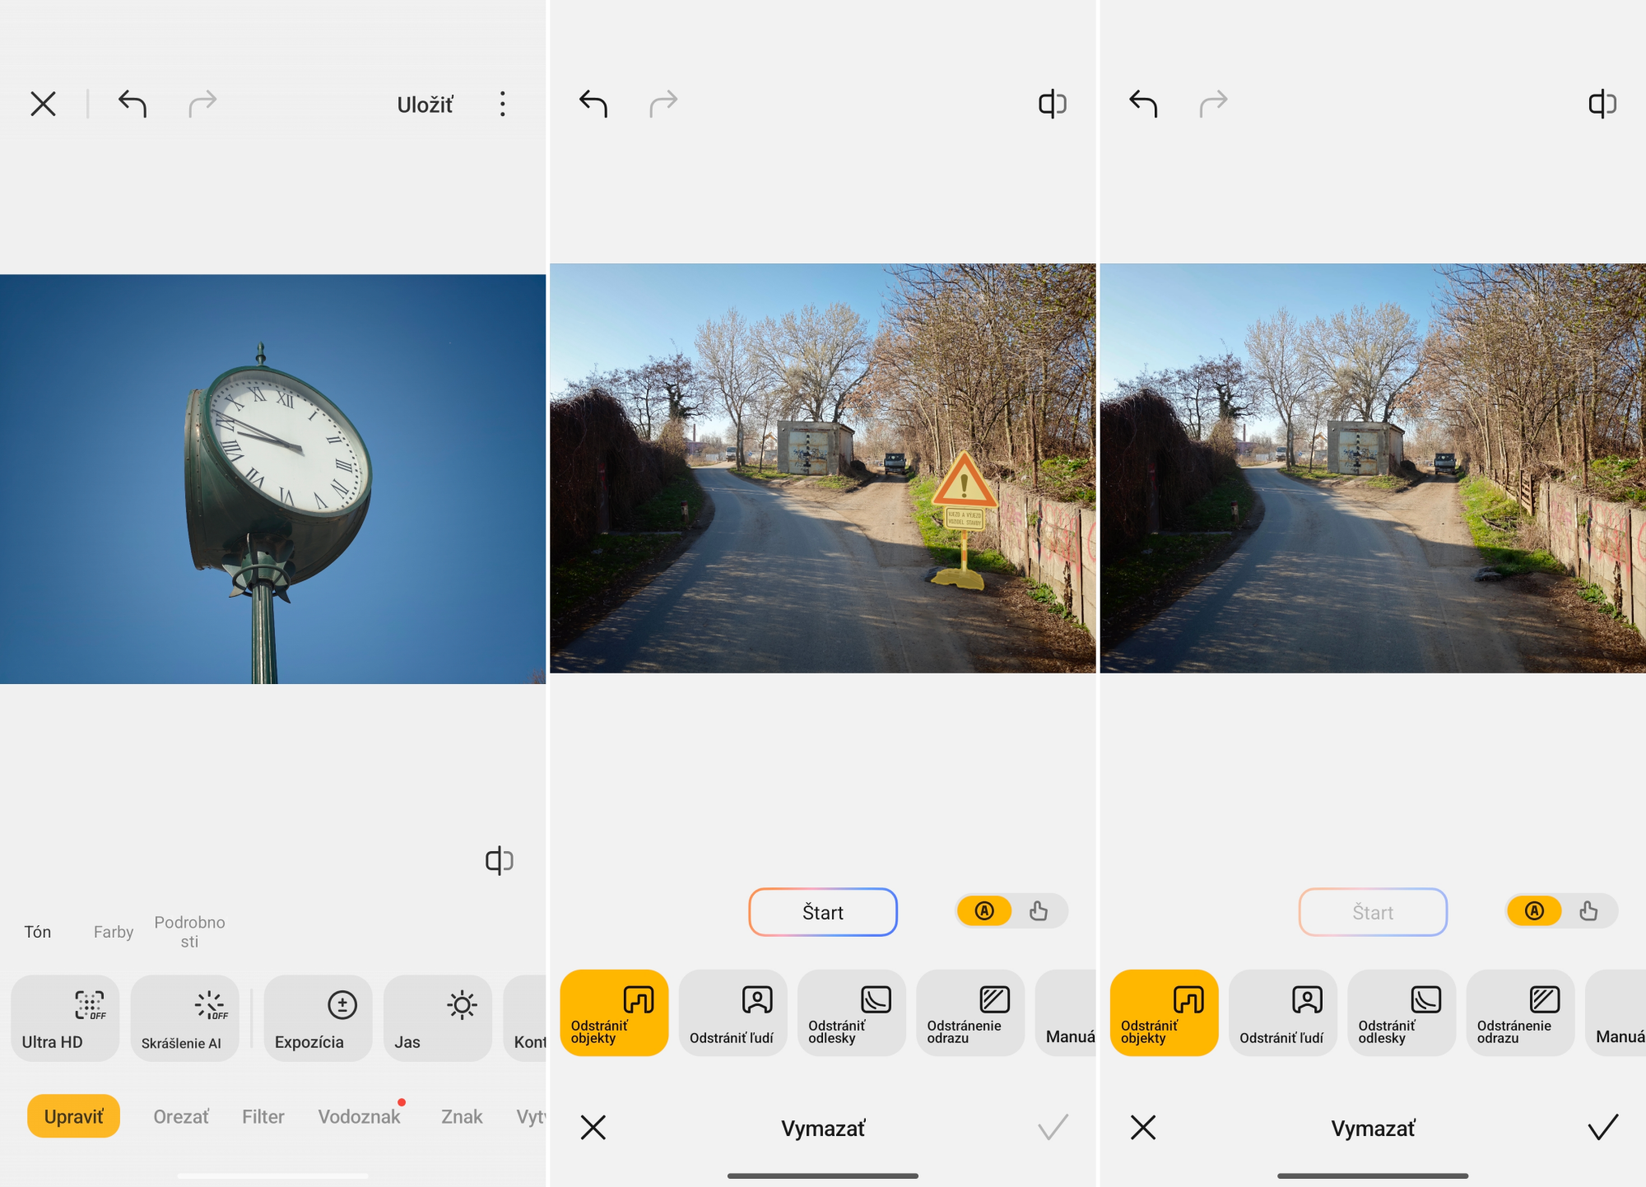This screenshot has height=1187, width=1646.
Task: Open the Orezať crop tab
Action: click(x=181, y=1117)
